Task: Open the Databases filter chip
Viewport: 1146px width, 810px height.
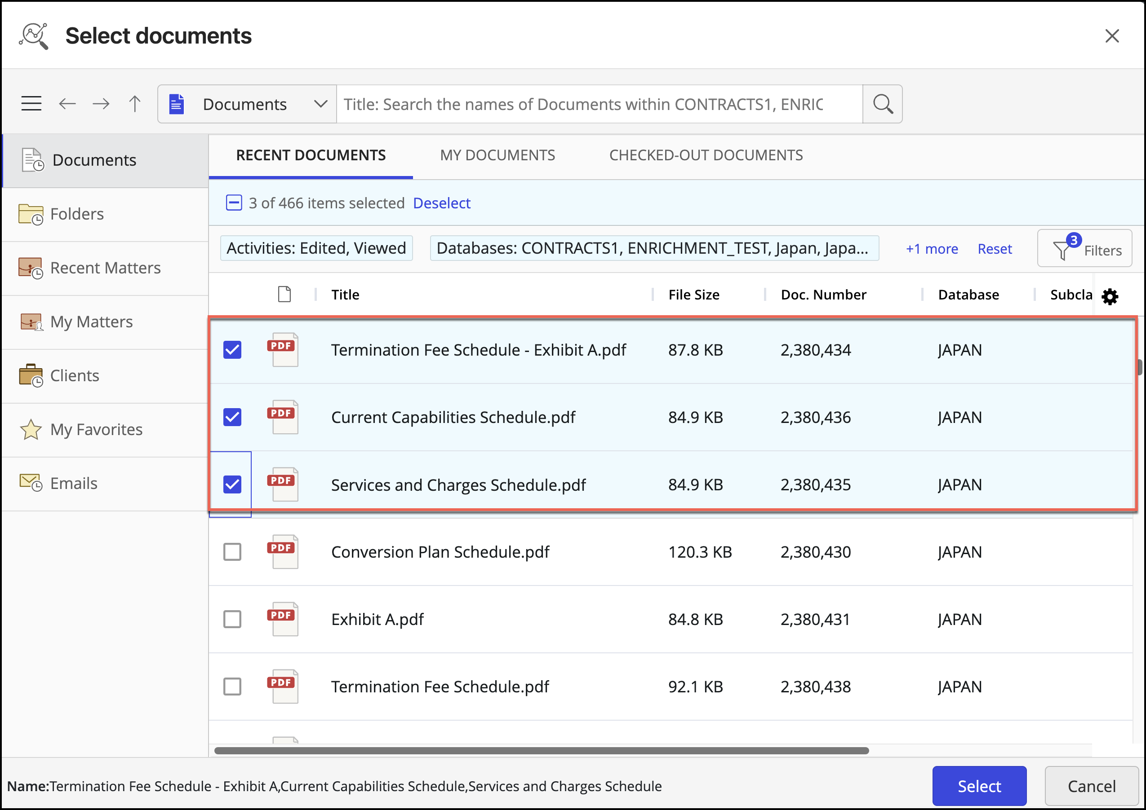Action: point(654,248)
